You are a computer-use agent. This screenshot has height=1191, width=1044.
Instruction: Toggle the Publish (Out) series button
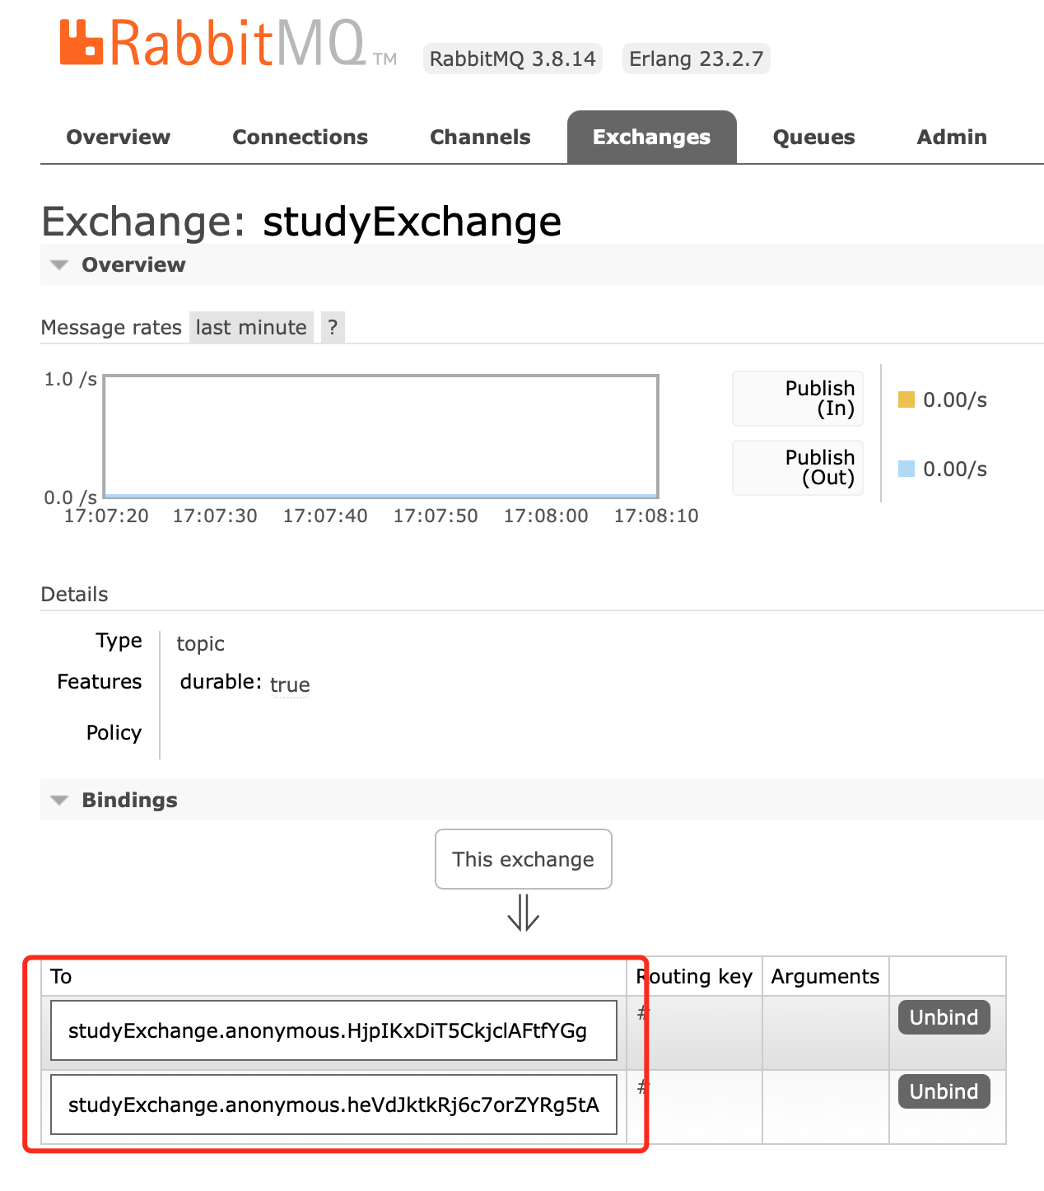click(798, 468)
